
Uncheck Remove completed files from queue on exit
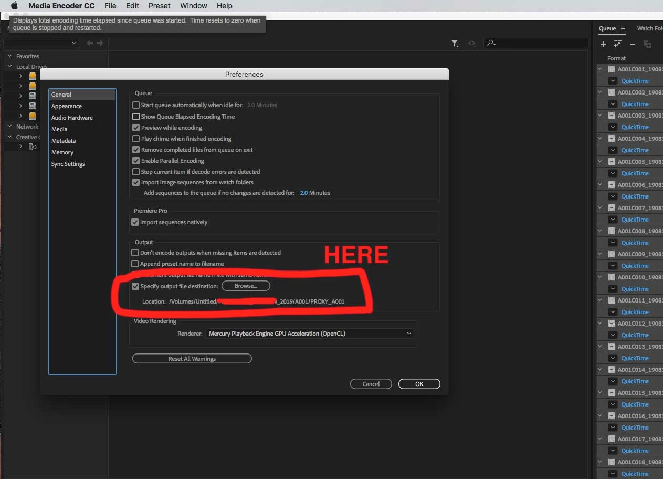tap(136, 150)
